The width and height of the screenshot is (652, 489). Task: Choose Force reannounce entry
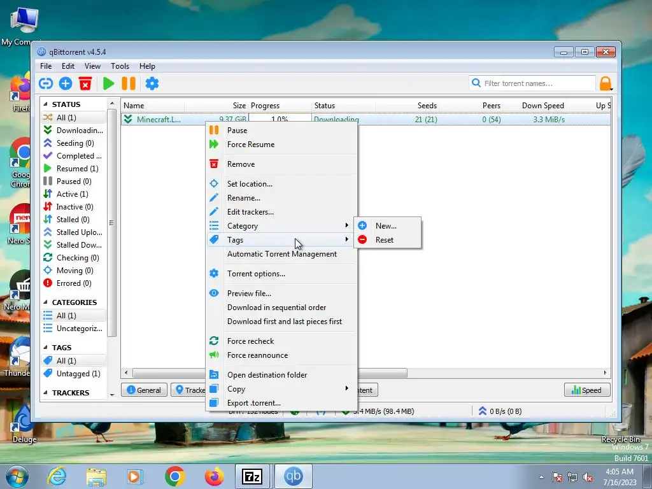[x=281, y=355]
